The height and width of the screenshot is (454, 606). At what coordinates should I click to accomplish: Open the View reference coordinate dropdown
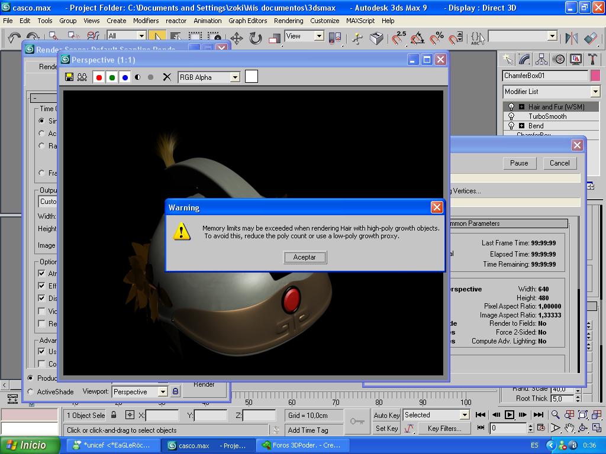pos(319,36)
